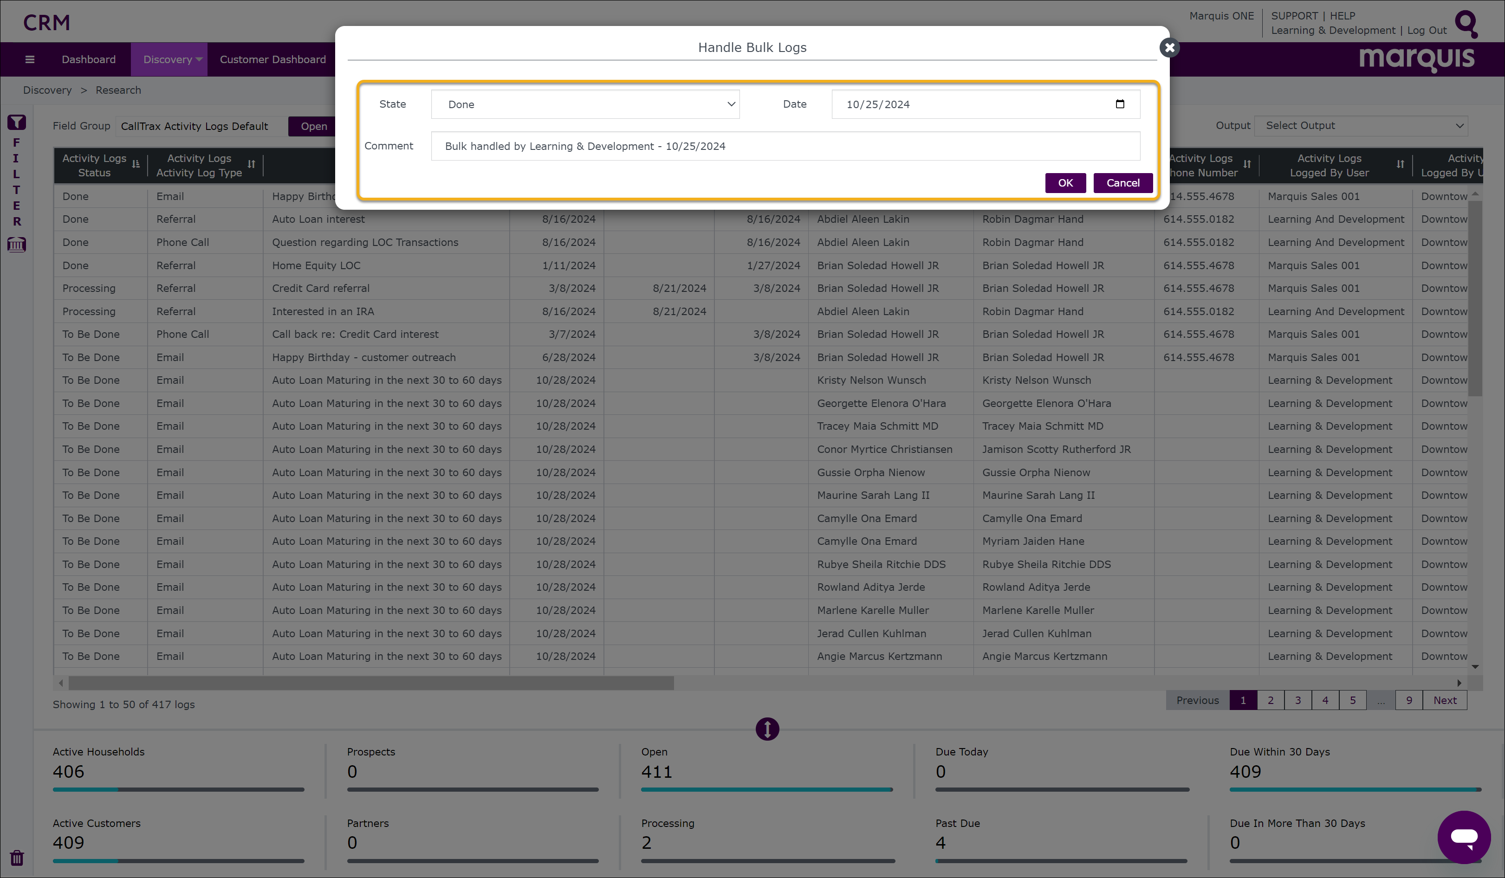Click the trash can icon at bottom left
Screen dimensions: 1505x878
click(x=17, y=858)
